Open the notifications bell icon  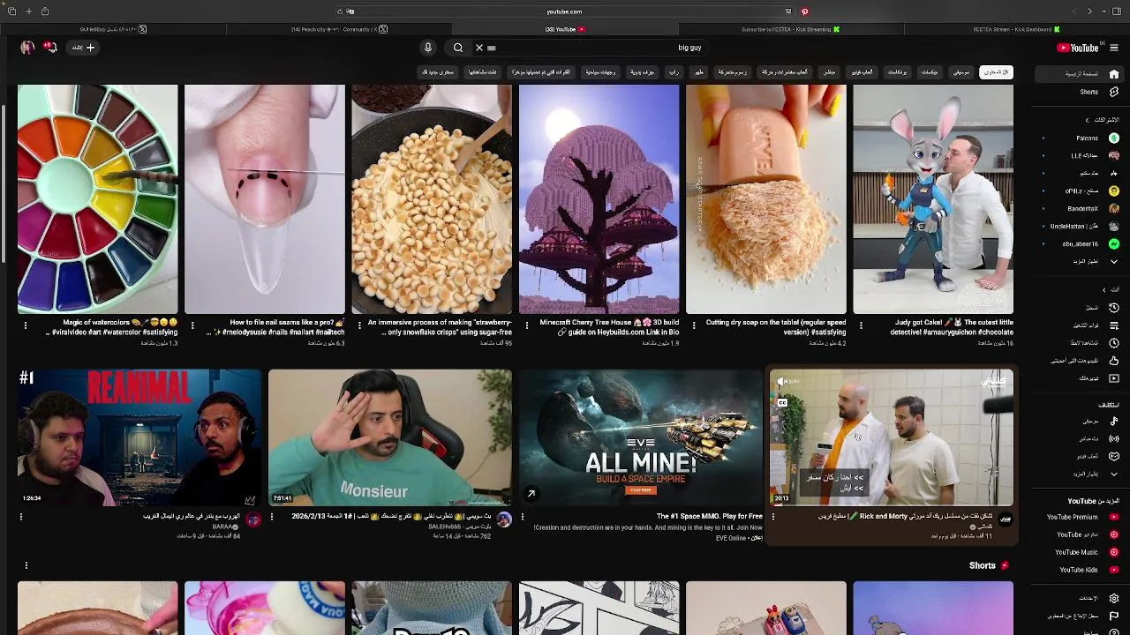(x=50, y=48)
